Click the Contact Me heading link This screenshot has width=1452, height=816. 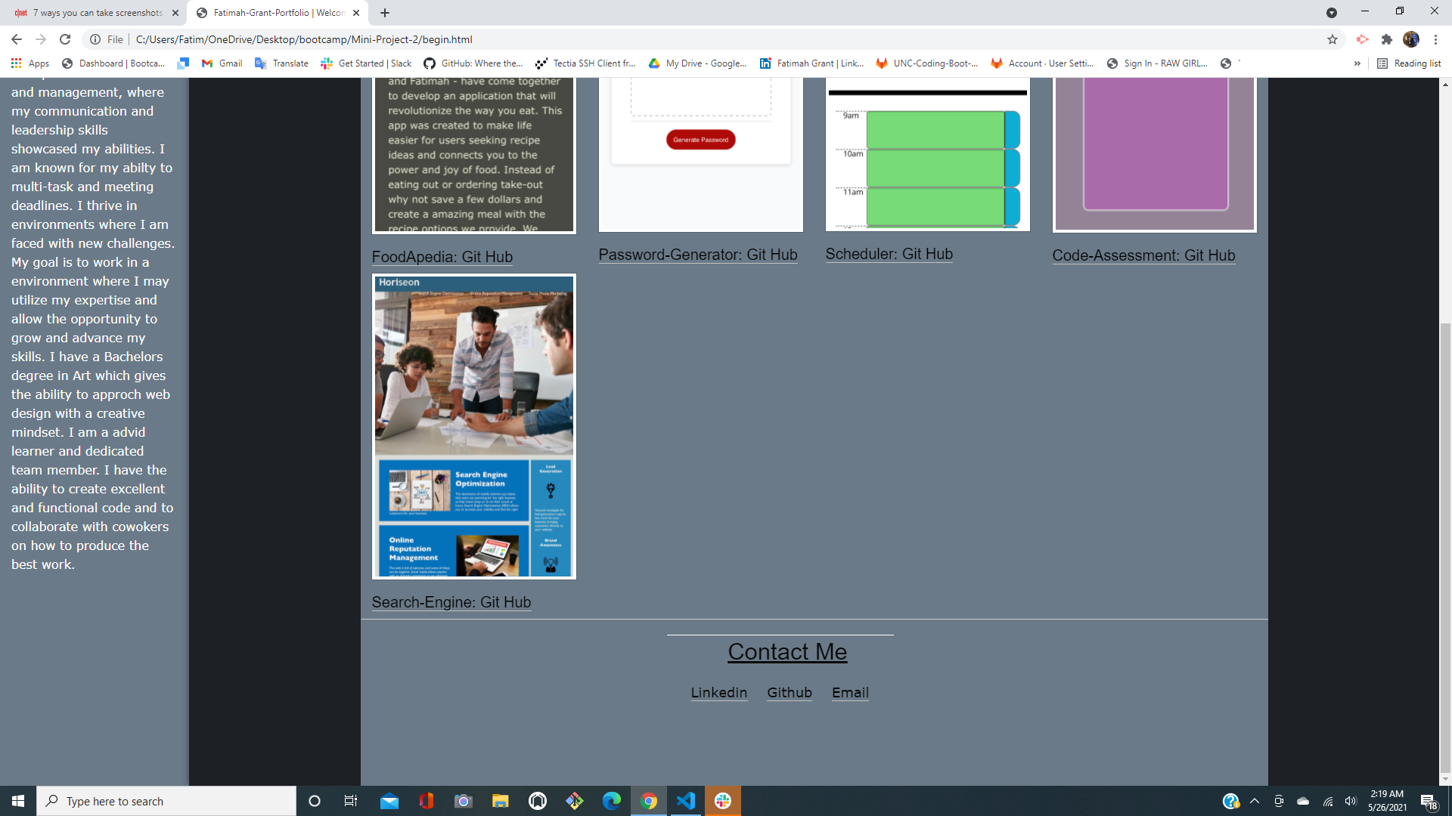[x=787, y=651]
